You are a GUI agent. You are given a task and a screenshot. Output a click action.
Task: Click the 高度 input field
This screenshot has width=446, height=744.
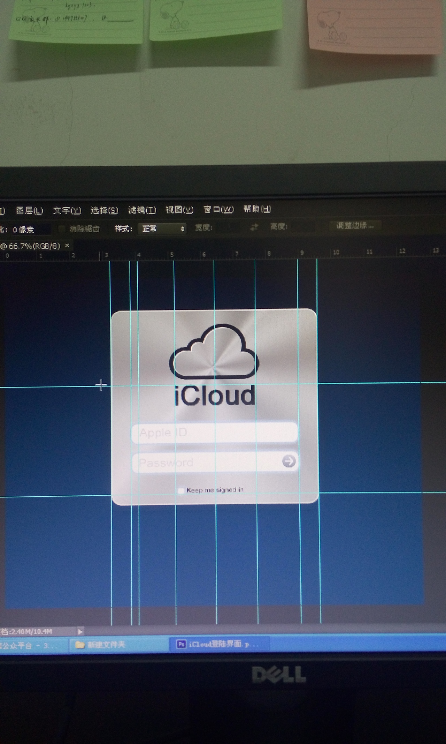[x=304, y=227]
